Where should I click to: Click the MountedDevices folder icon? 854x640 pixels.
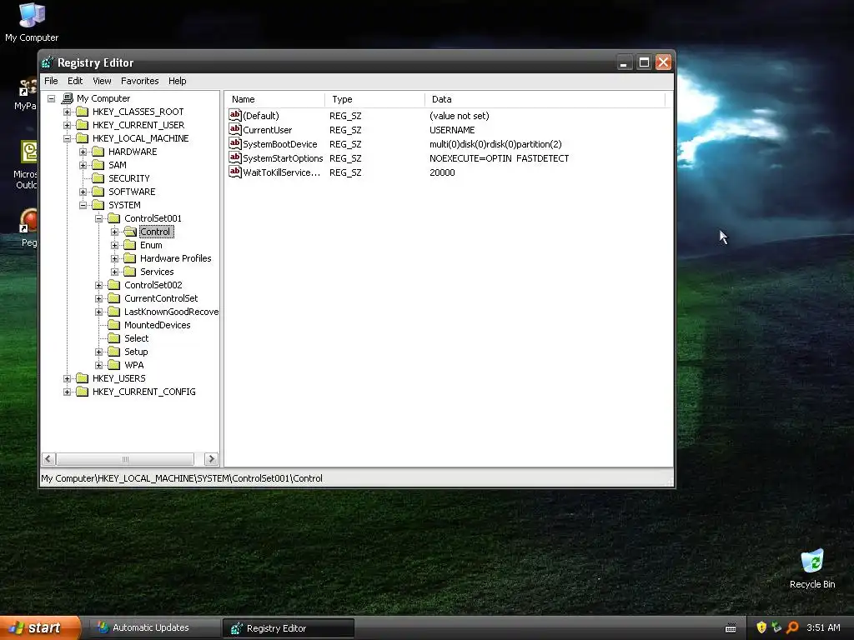[113, 325]
